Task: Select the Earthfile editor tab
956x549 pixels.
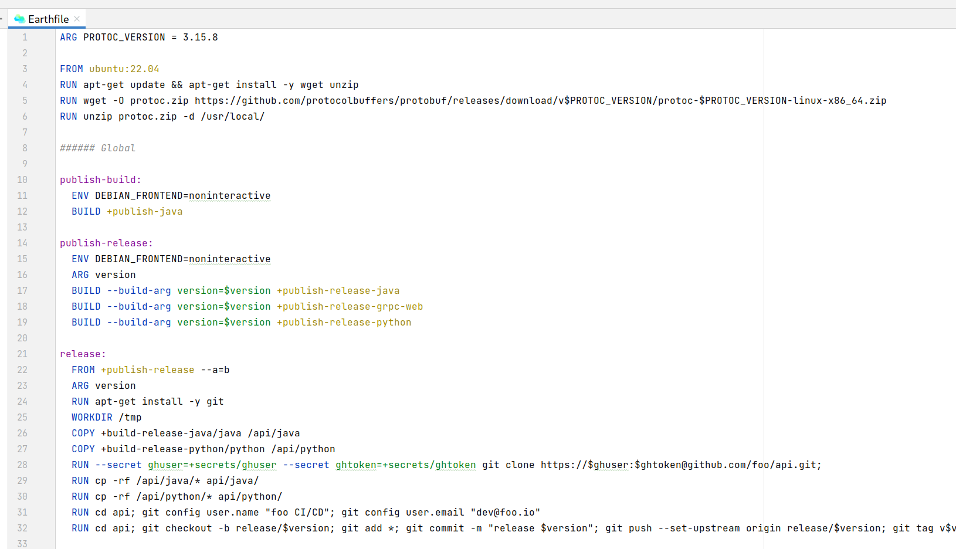Action: click(x=47, y=19)
